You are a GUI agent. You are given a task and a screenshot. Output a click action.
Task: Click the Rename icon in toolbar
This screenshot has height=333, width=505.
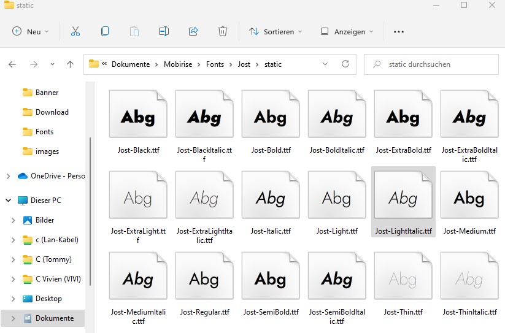tap(164, 31)
